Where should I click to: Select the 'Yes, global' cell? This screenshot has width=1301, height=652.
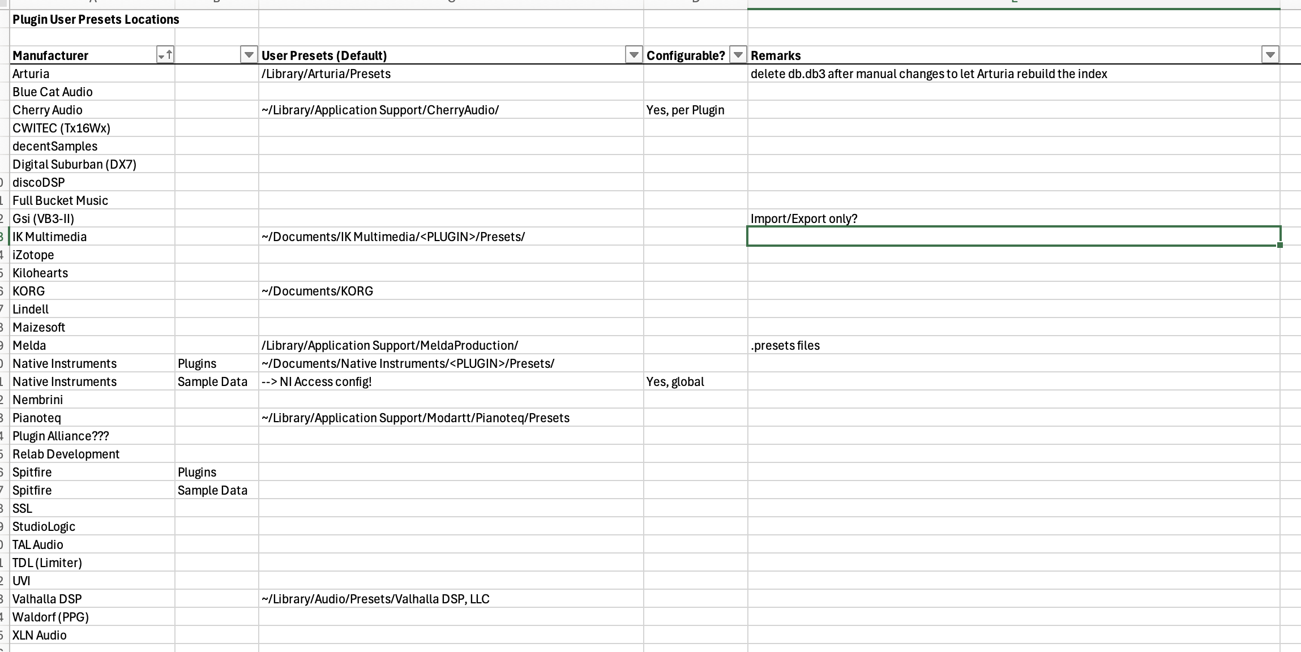[x=696, y=381]
